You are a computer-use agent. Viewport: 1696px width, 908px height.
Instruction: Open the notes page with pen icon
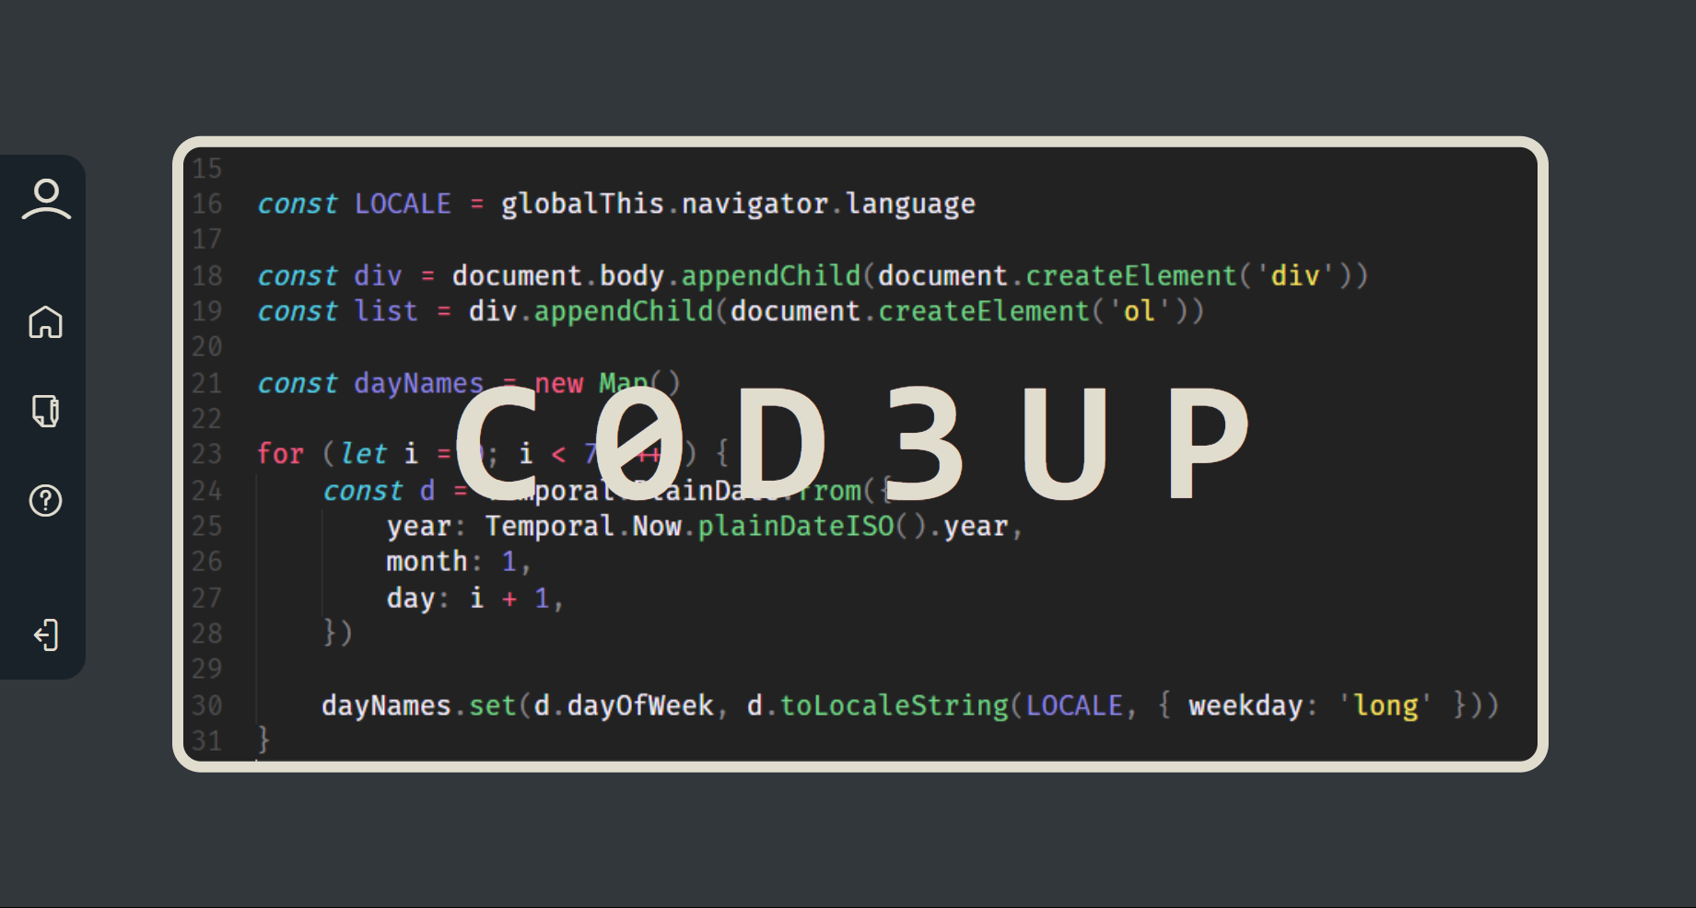click(46, 411)
